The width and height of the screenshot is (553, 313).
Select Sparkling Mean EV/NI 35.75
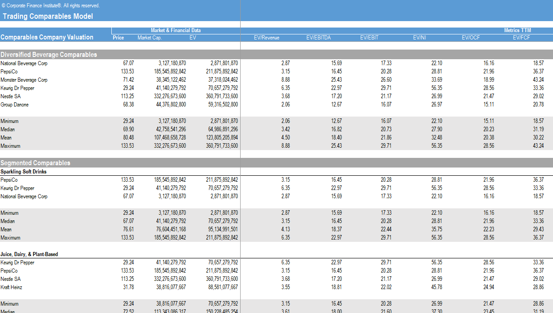pos(437,229)
